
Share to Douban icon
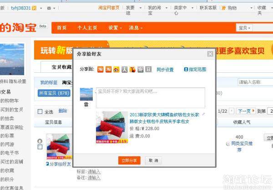point(148,69)
